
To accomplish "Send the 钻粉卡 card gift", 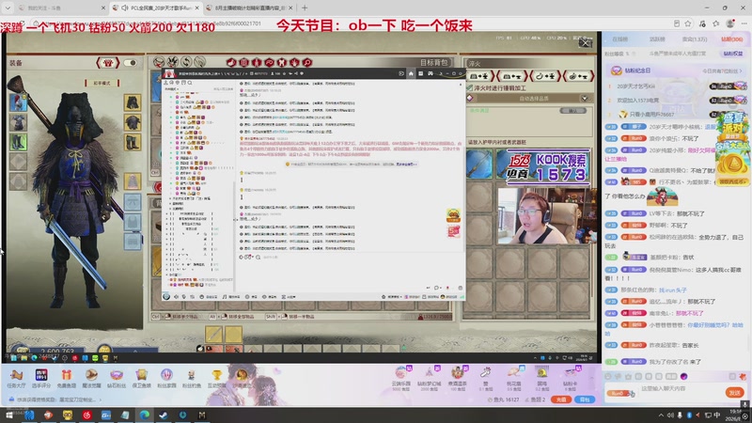I will pos(570,379).
